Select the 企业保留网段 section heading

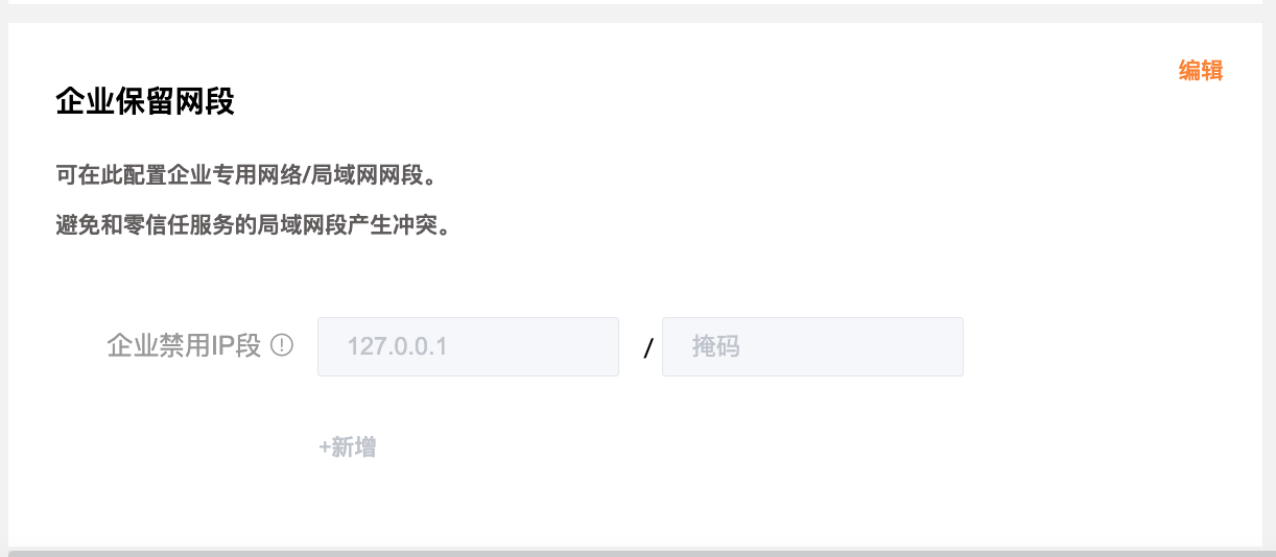[145, 102]
